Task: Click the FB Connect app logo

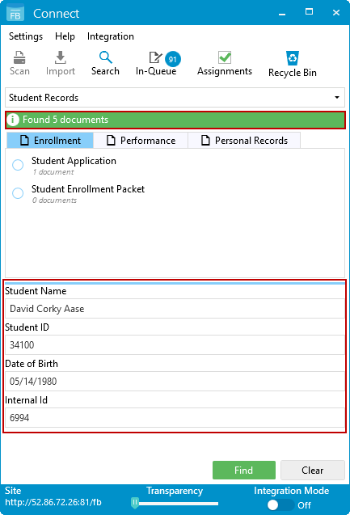Action: point(15,12)
